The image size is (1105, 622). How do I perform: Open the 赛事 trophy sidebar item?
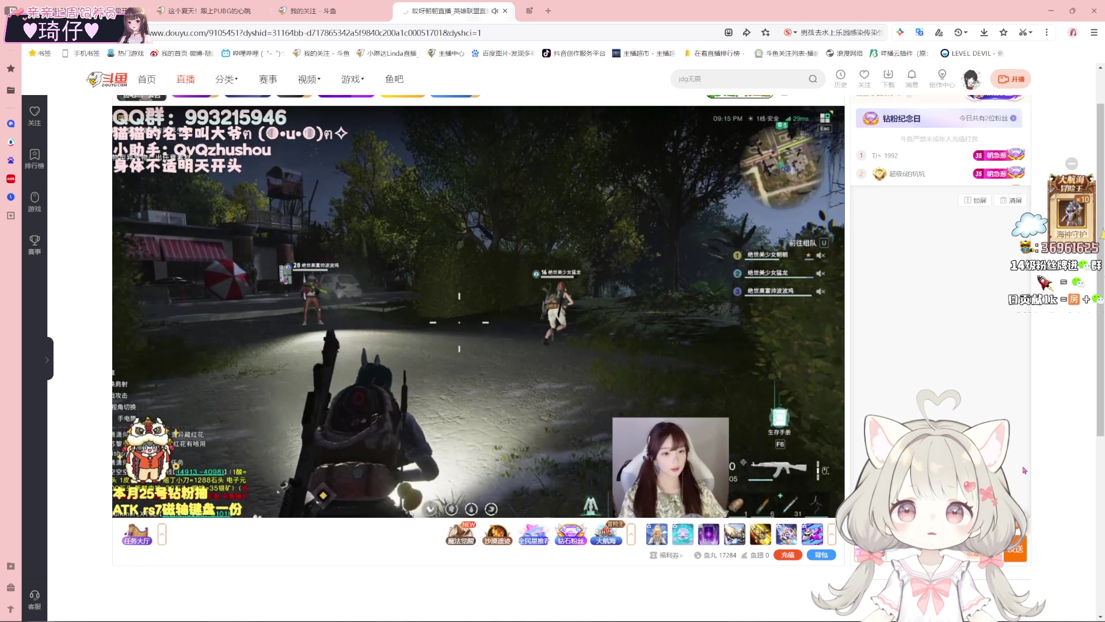pos(35,245)
